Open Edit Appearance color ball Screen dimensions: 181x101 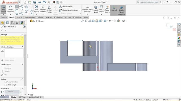tap(118, 21)
